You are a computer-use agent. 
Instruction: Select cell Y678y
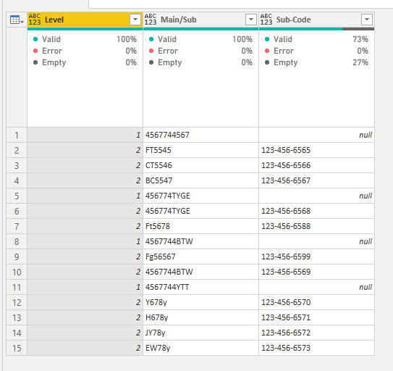(200, 302)
